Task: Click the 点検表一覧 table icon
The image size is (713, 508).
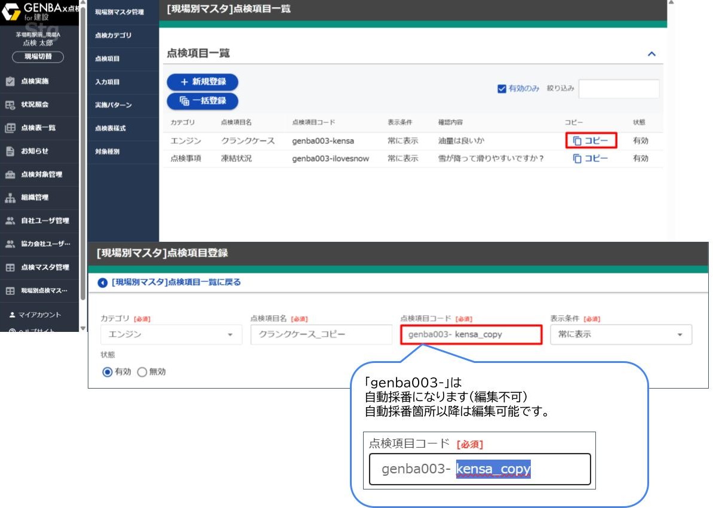Action: pos(10,128)
